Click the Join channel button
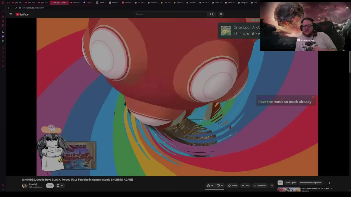This screenshot has width=351, height=197. pyautogui.click(x=50, y=186)
